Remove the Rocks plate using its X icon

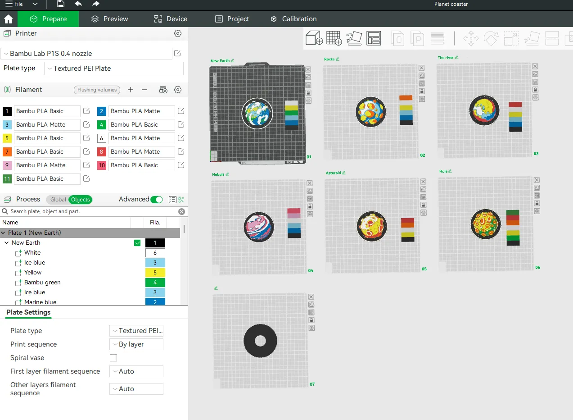coord(422,68)
